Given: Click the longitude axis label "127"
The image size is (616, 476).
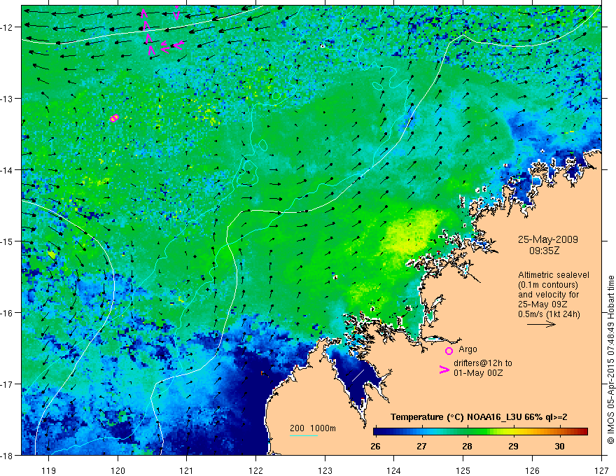Looking at the screenshot, I should coord(601,470).
